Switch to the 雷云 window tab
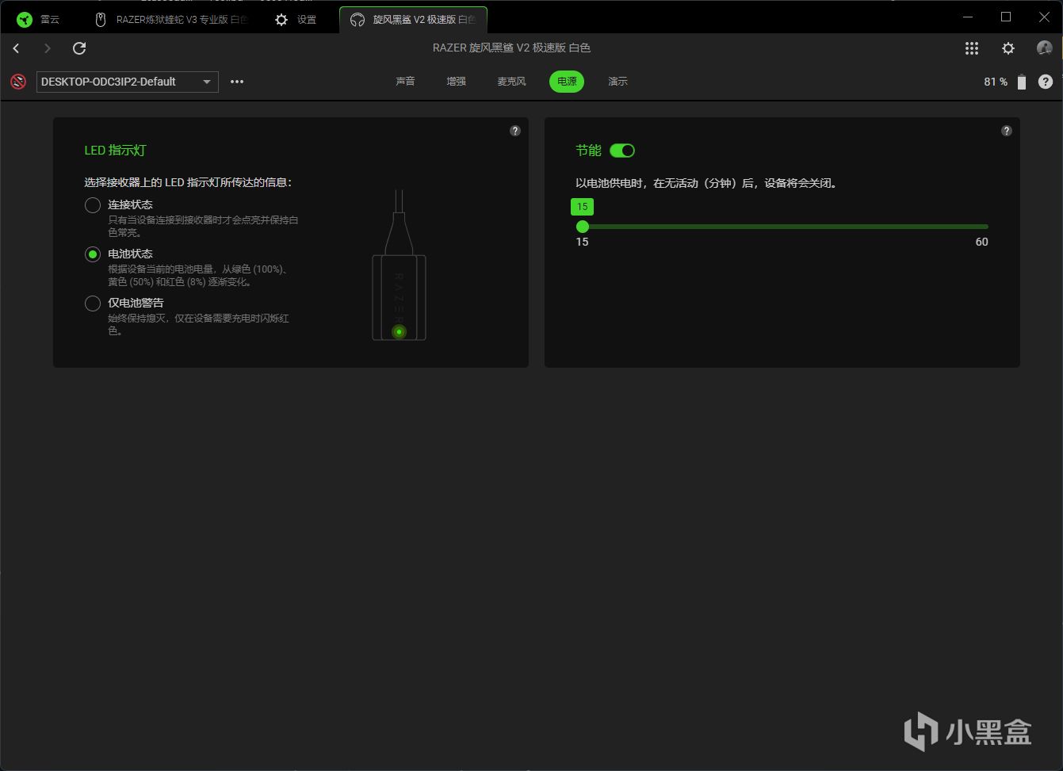1063x771 pixels. [x=39, y=20]
